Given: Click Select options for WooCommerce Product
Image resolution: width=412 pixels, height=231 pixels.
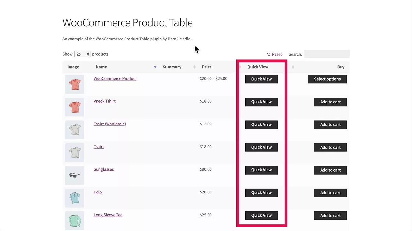Looking at the screenshot, I should coord(327,79).
